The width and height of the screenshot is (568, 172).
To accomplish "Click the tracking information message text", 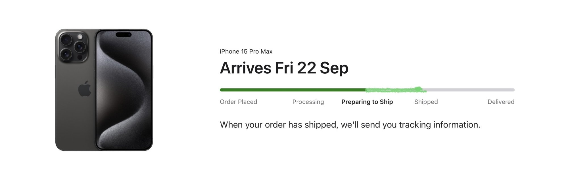I will click(350, 125).
